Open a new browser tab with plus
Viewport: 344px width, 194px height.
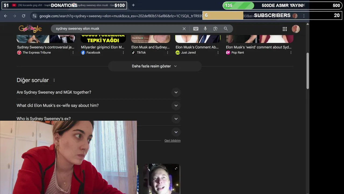133,5
